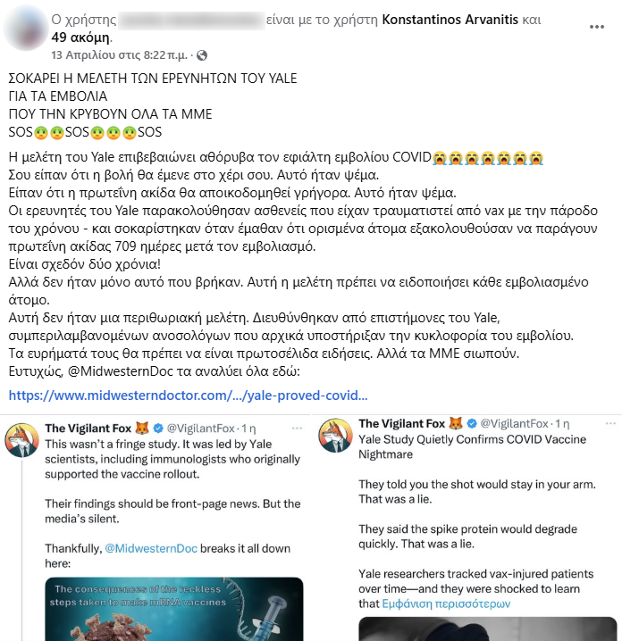Open the midwesterndoctor.com article link
This screenshot has width=622, height=641.
coord(189,395)
